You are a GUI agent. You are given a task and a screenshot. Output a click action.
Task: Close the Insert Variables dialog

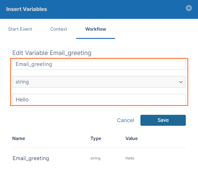(x=189, y=8)
